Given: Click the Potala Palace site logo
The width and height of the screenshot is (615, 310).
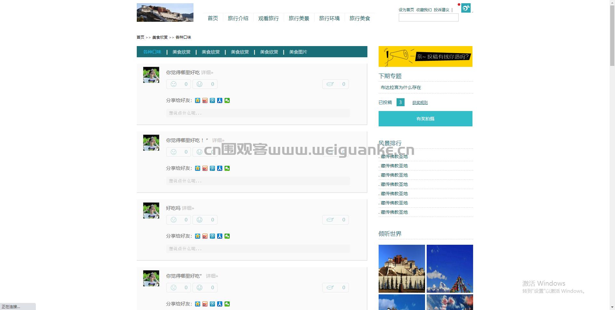Looking at the screenshot, I should click(x=165, y=12).
